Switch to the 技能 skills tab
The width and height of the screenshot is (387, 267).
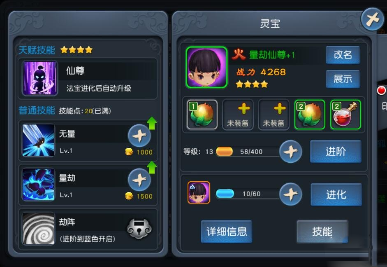click(x=322, y=232)
